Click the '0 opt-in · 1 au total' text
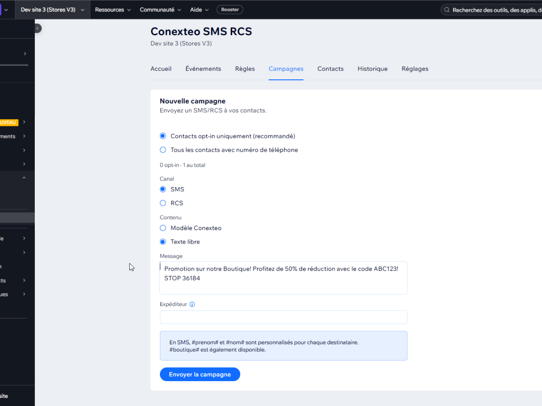 182,165
